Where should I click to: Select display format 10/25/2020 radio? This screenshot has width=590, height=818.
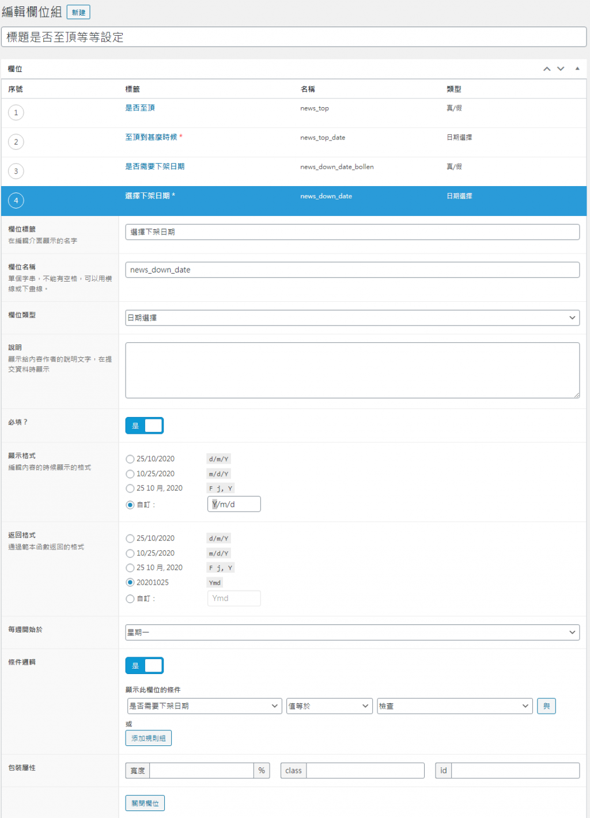pyautogui.click(x=130, y=474)
